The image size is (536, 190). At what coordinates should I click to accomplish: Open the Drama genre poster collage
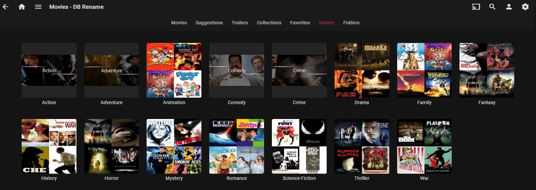click(x=362, y=70)
